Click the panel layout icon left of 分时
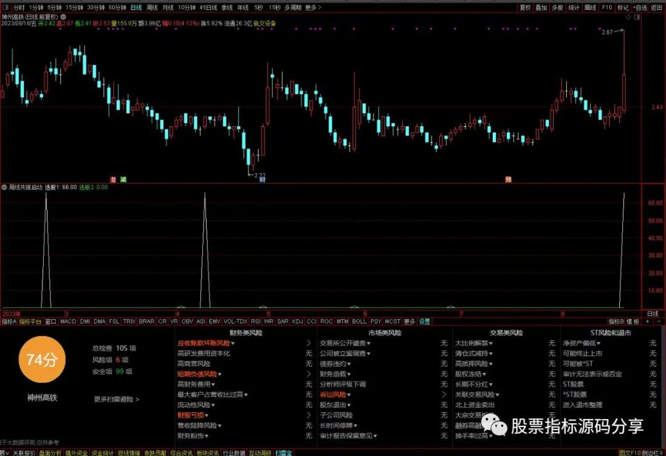The height and width of the screenshot is (456, 666). coord(6,7)
